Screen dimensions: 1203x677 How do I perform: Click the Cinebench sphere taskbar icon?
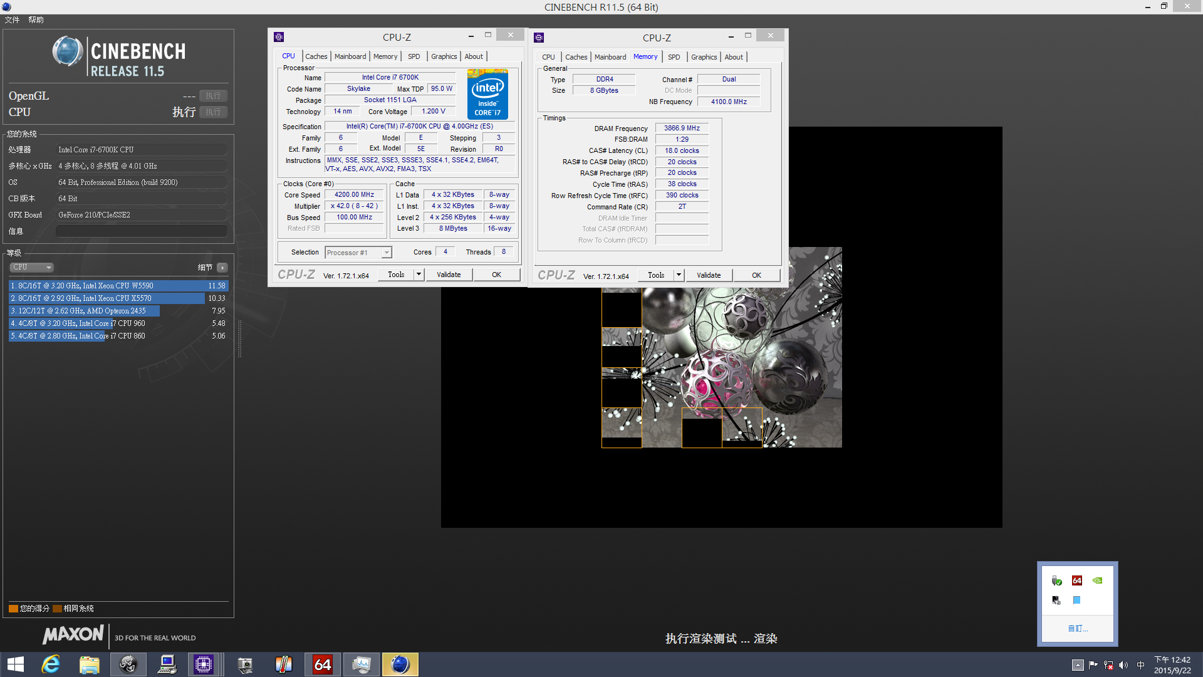pos(400,664)
